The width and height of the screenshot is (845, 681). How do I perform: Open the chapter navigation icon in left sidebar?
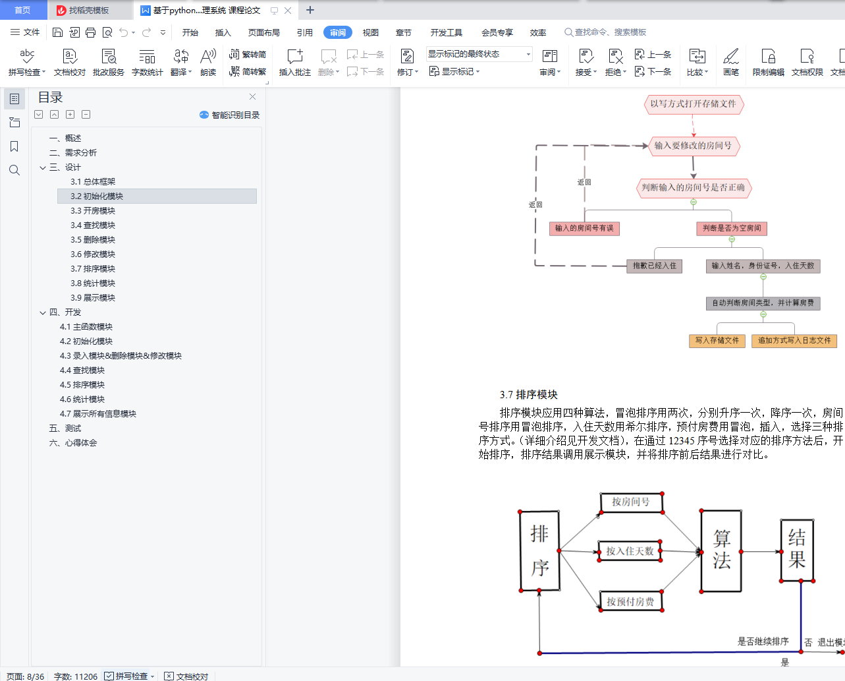click(14, 123)
